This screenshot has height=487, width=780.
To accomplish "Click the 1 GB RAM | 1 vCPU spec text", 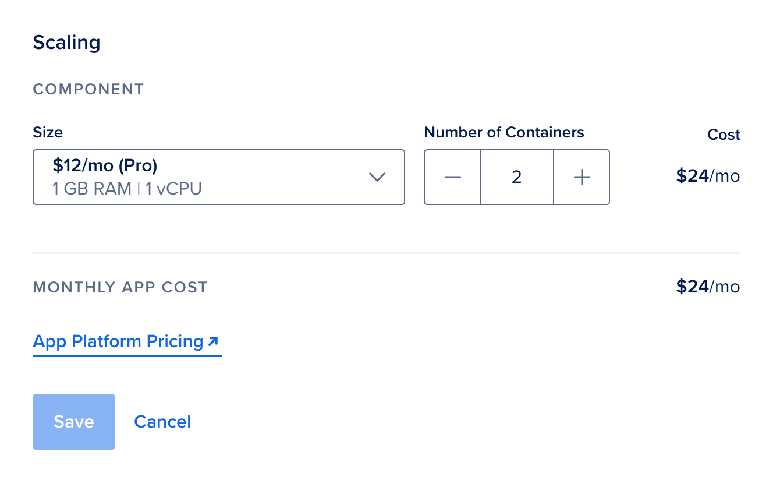I will click(x=127, y=189).
